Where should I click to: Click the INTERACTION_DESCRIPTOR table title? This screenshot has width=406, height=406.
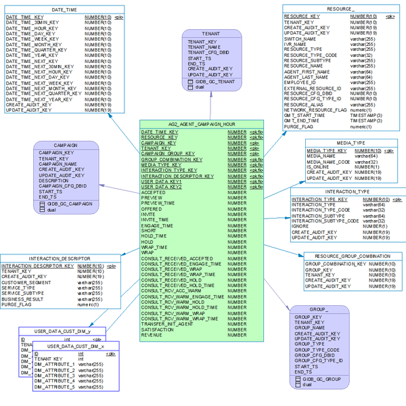point(60,258)
